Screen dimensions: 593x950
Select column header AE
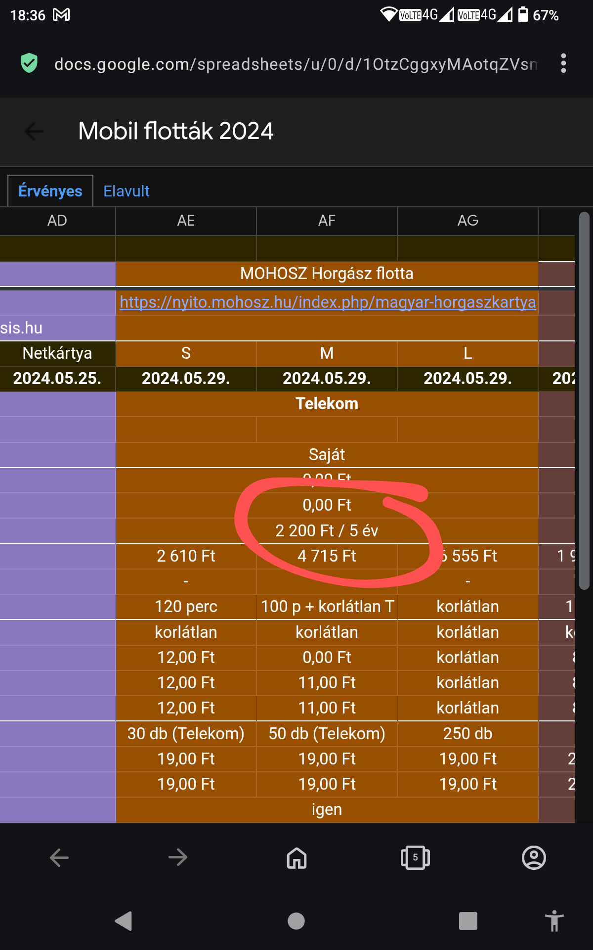click(186, 221)
